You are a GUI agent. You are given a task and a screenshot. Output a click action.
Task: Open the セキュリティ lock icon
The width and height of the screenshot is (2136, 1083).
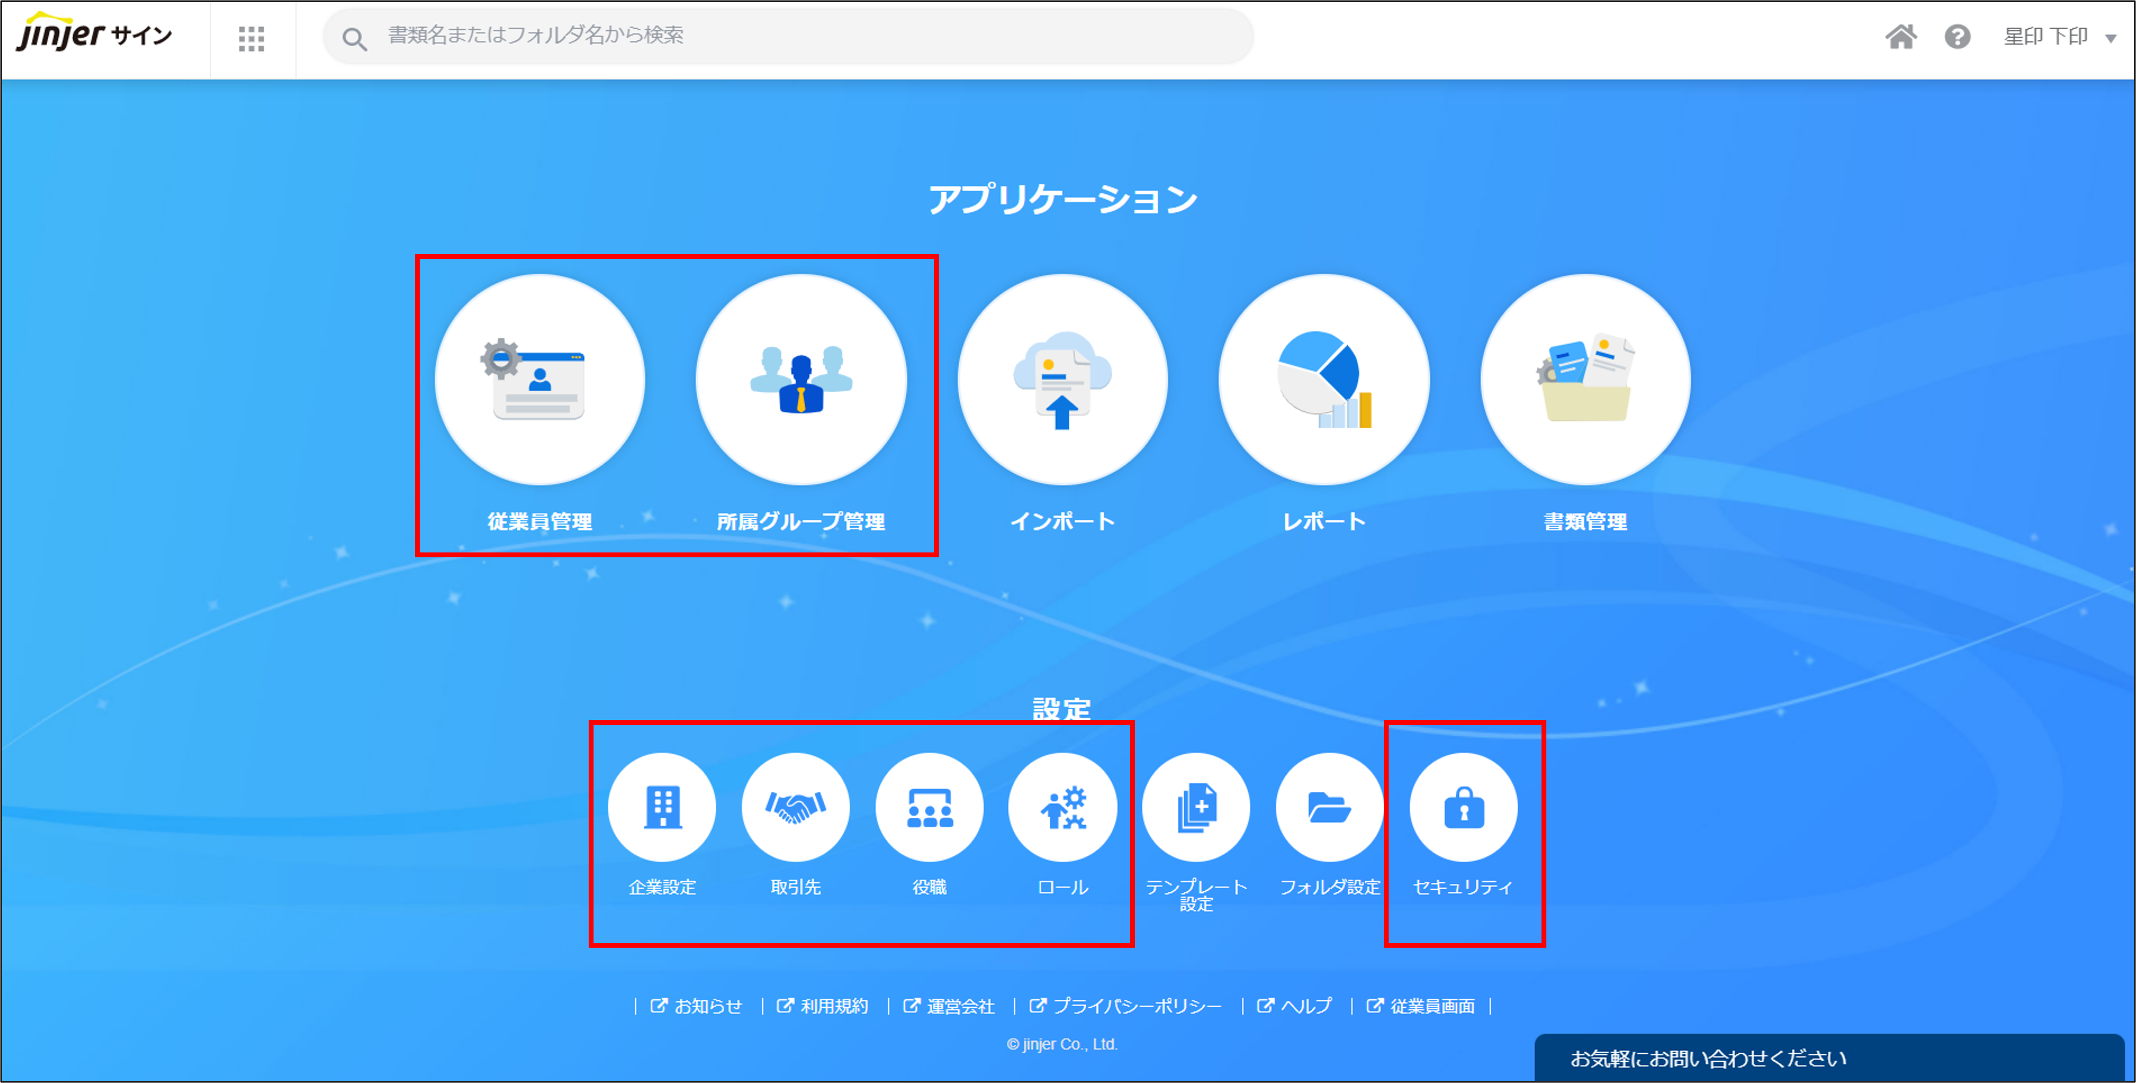point(1464,807)
